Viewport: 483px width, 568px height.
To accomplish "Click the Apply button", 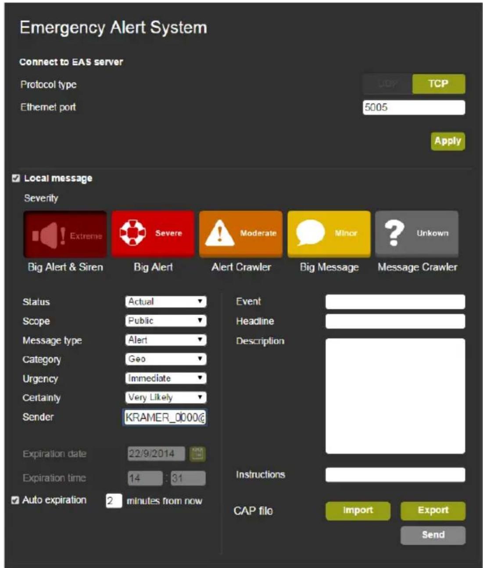I will (x=447, y=141).
